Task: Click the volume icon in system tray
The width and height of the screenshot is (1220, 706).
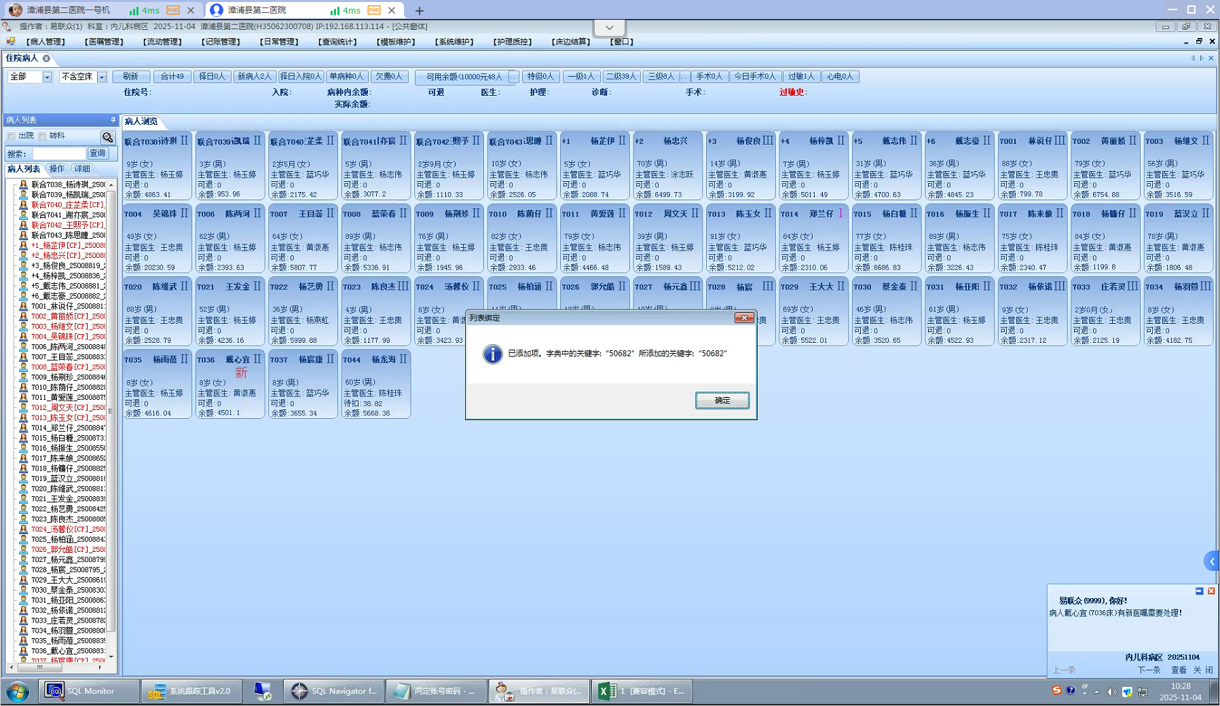Action: [1111, 692]
